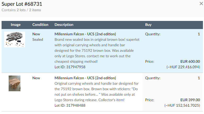Click second Millennium Falcon - UCS title
204x114 pixels.
click(85, 78)
